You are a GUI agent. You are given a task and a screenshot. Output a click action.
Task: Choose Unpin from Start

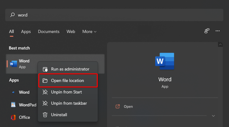68,92
